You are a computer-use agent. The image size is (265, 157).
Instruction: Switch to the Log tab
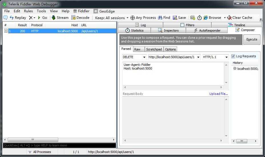click(140, 25)
